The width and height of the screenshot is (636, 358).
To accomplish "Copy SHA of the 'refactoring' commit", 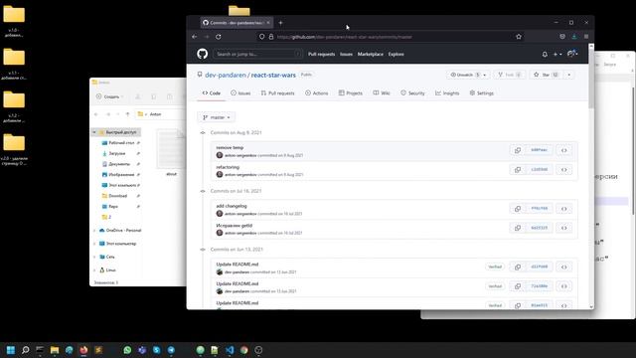I will coord(518,170).
